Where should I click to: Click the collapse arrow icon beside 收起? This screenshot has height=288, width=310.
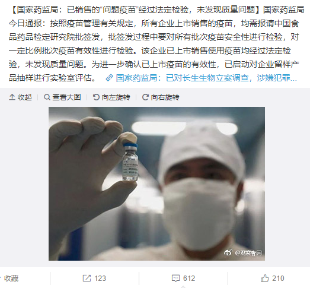coord(12,97)
